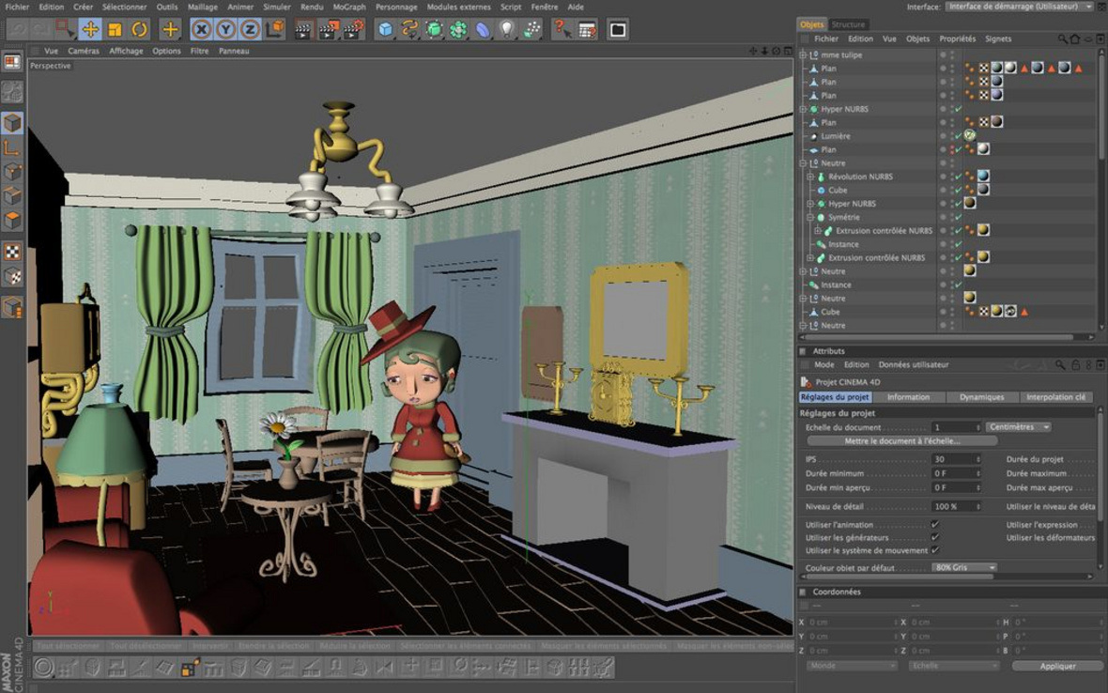This screenshot has width=1108, height=693.
Task: Uncheck Utiliser les générateurs
Action: point(935,537)
